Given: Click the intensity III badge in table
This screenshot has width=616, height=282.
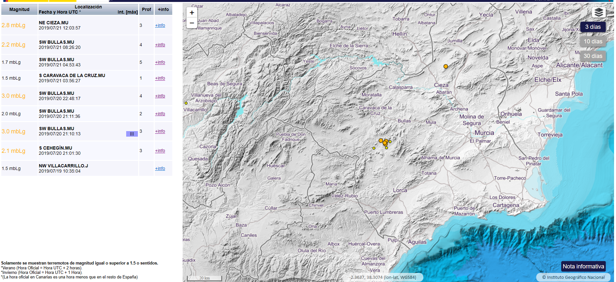Looking at the screenshot, I should pyautogui.click(x=132, y=134).
